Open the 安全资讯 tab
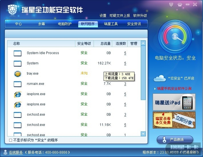 click(x=134, y=24)
